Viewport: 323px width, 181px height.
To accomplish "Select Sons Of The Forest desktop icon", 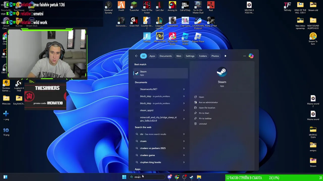I will (x=147, y=8).
